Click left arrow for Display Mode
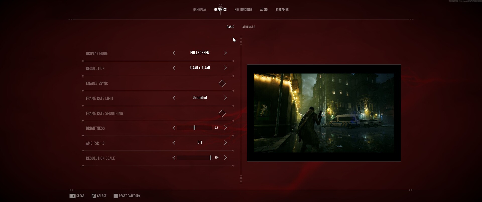Screen dimensions: 482x202 tap(174, 53)
